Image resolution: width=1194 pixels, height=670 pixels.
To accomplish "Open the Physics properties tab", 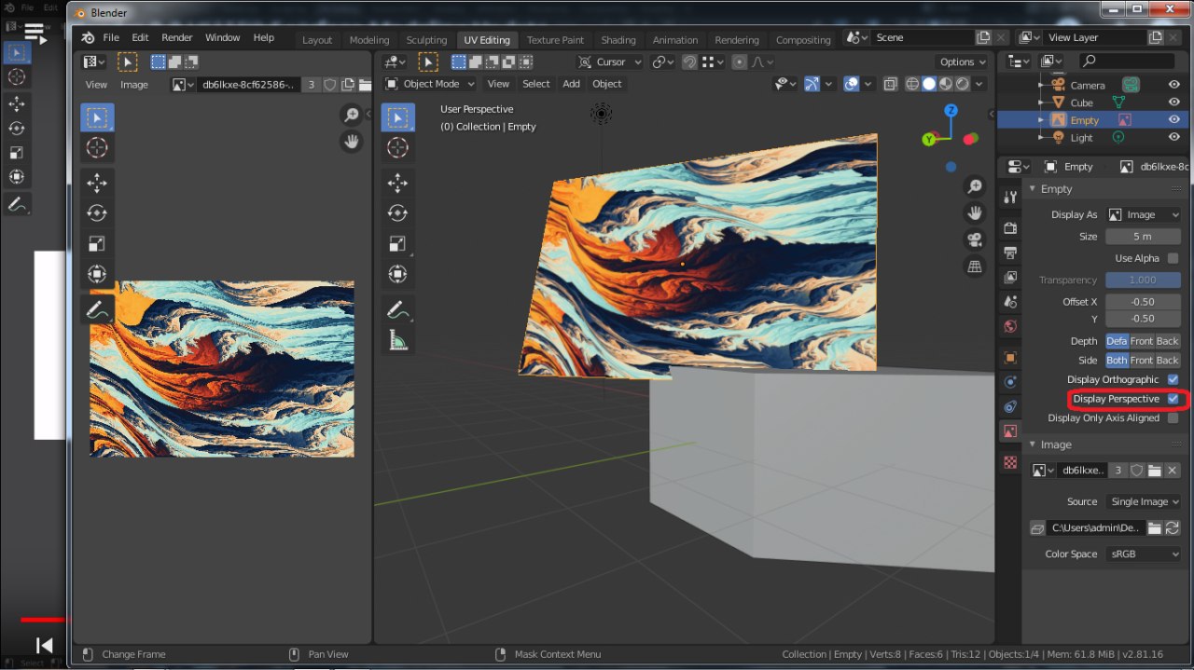I will 1010,382.
